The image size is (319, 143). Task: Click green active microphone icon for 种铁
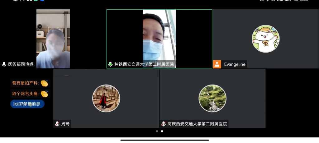(110, 64)
